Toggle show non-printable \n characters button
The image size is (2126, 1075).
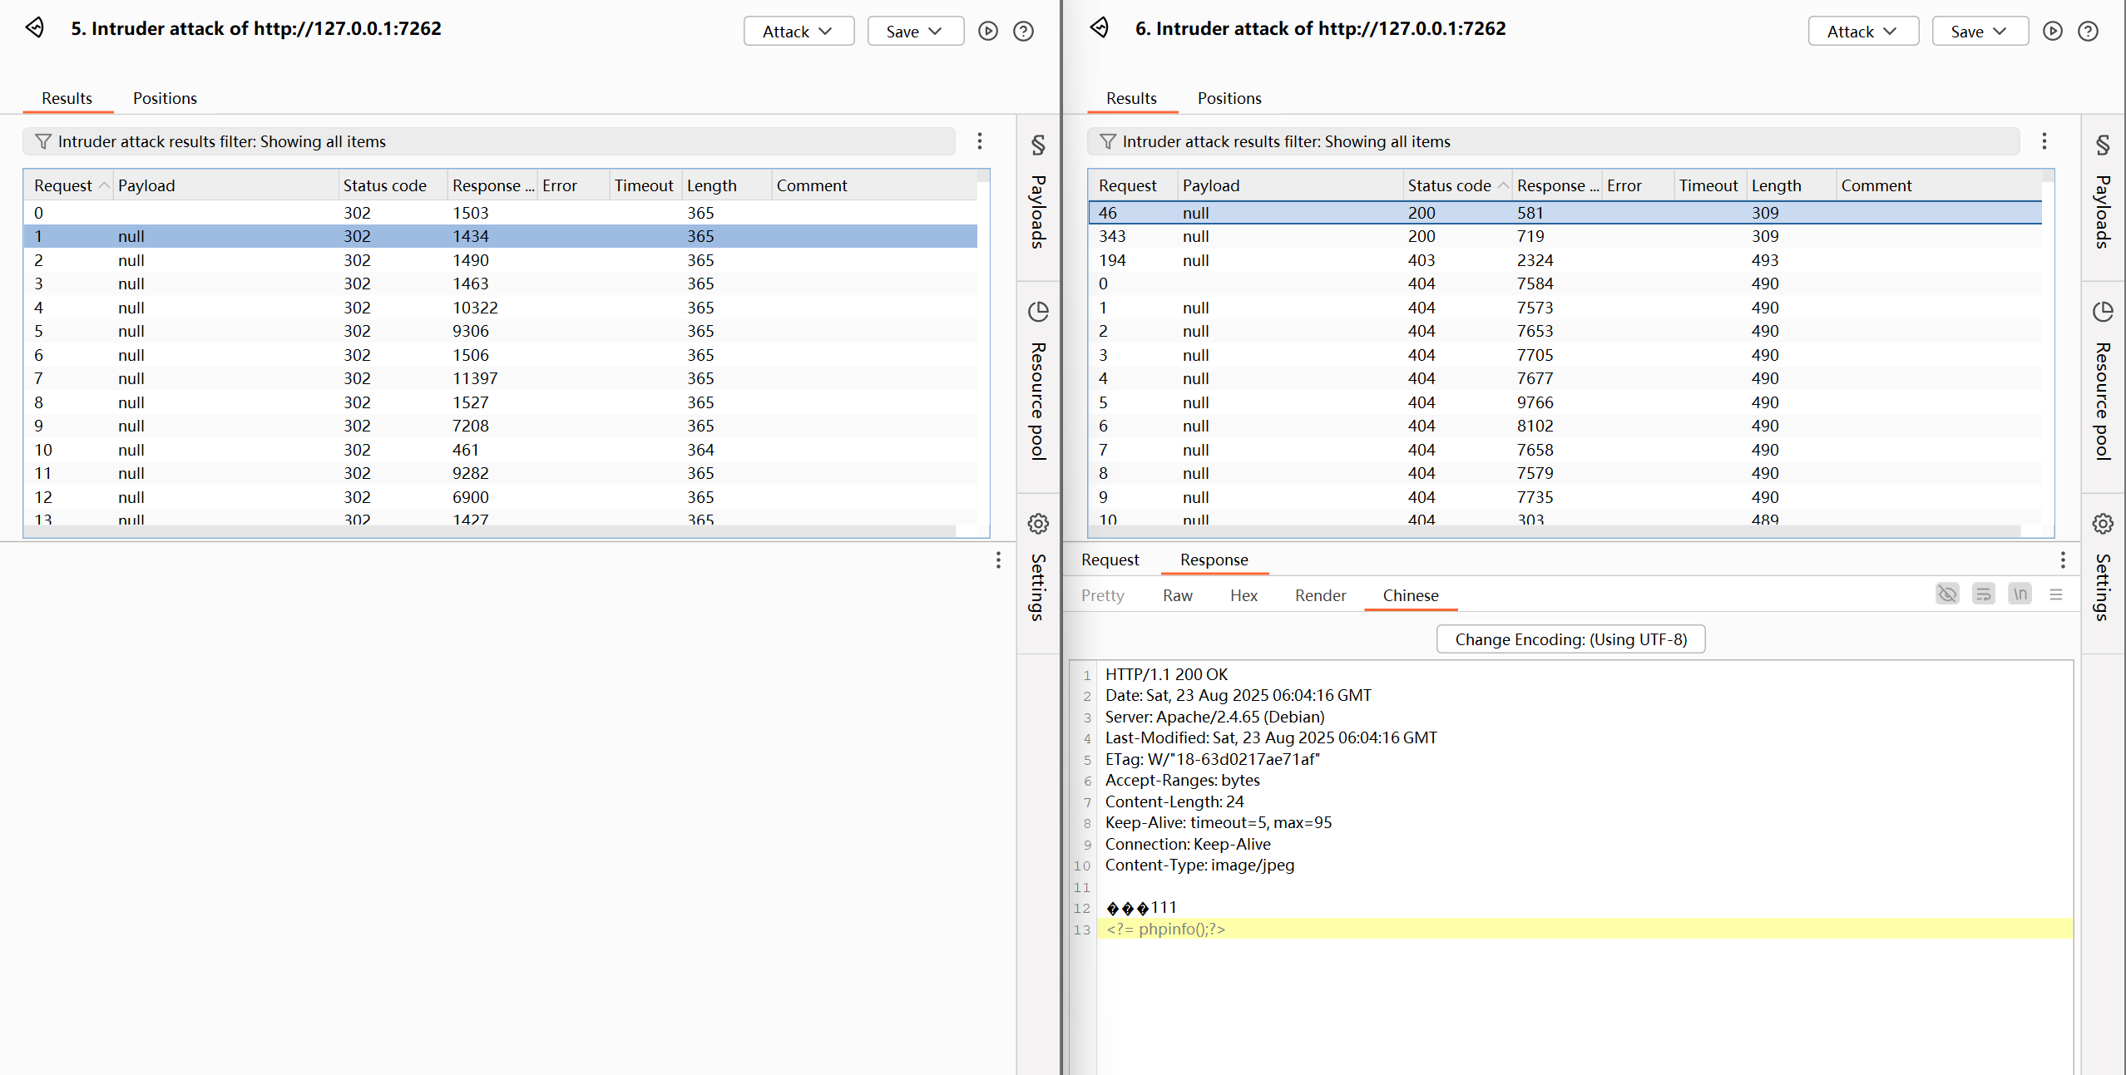tap(2020, 594)
